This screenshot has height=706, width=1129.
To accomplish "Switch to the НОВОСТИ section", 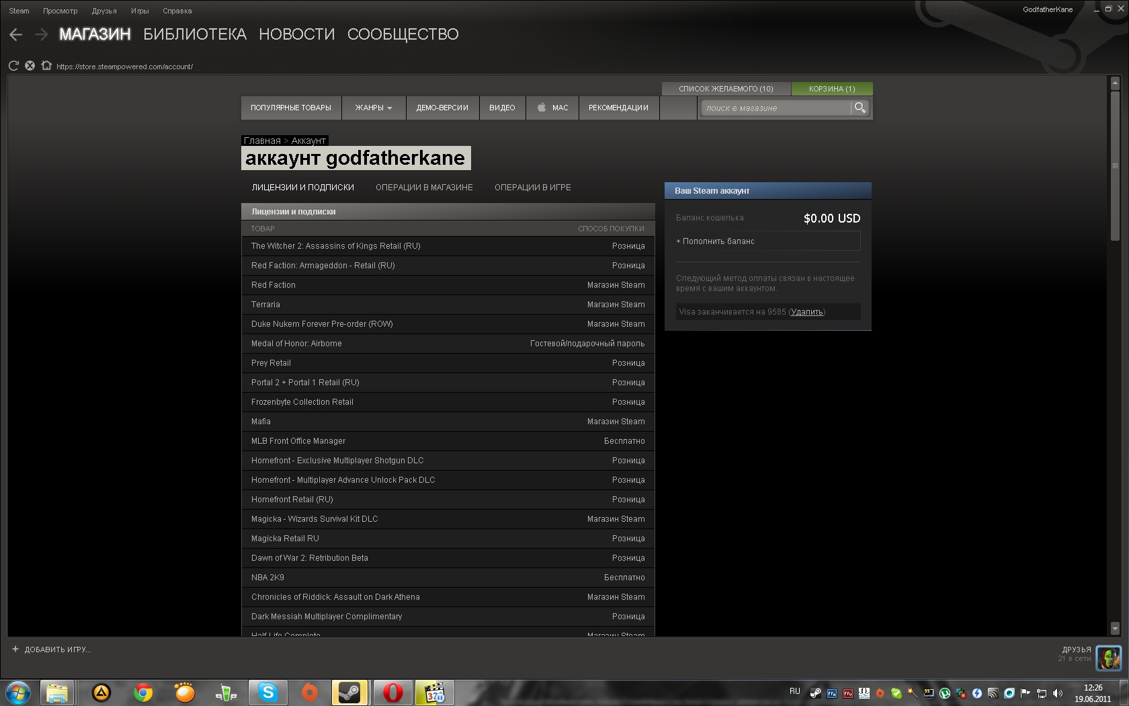I will click(x=297, y=34).
